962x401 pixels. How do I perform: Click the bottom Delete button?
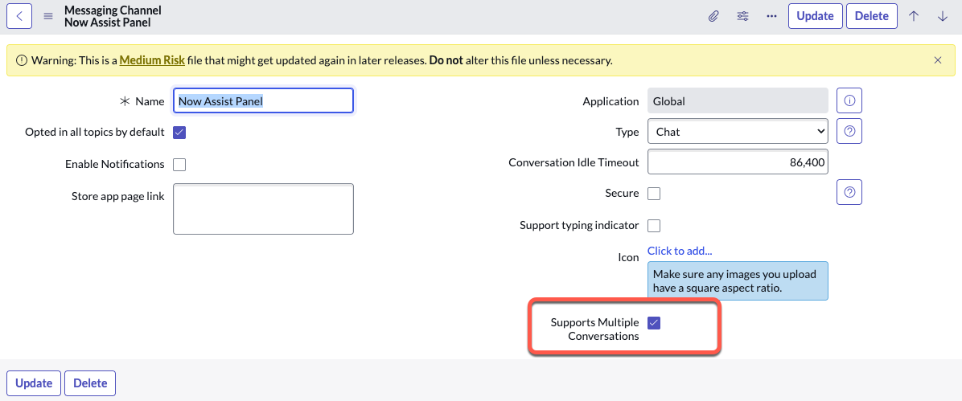tap(90, 383)
